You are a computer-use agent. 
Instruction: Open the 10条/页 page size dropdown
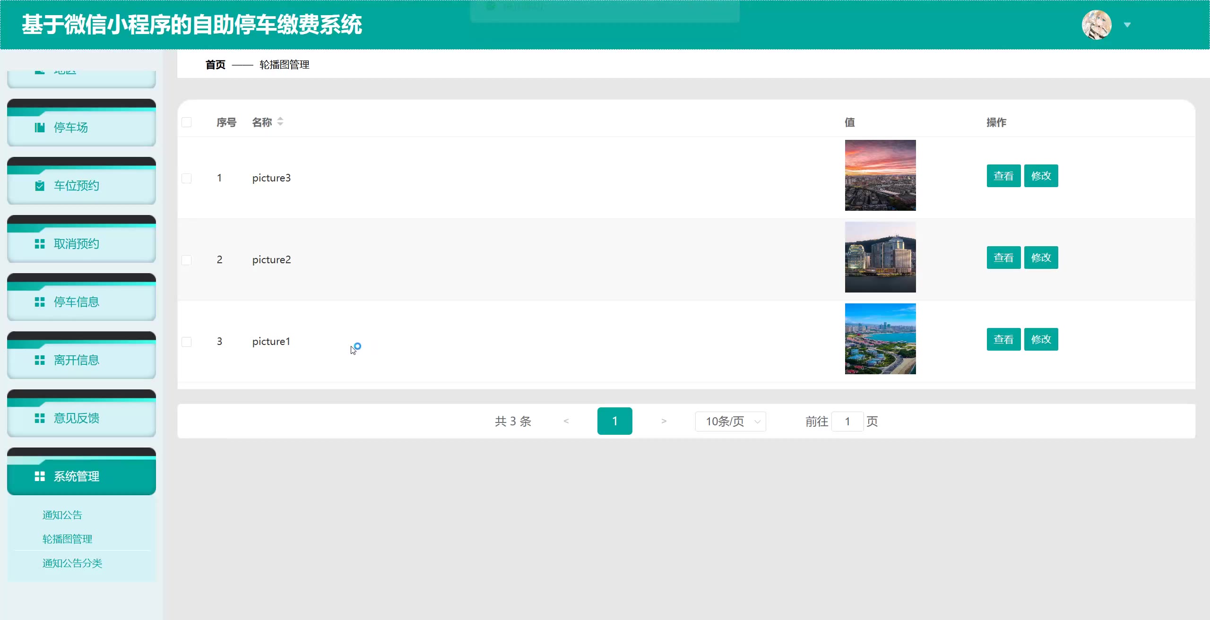[x=730, y=422]
